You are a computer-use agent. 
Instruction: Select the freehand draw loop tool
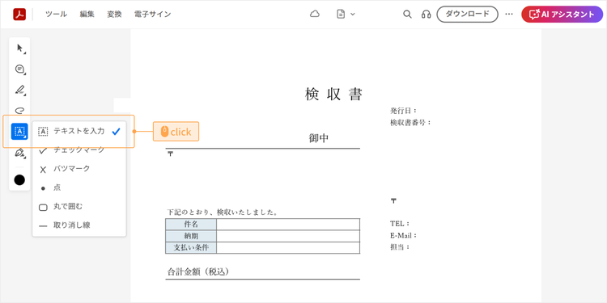point(19,111)
